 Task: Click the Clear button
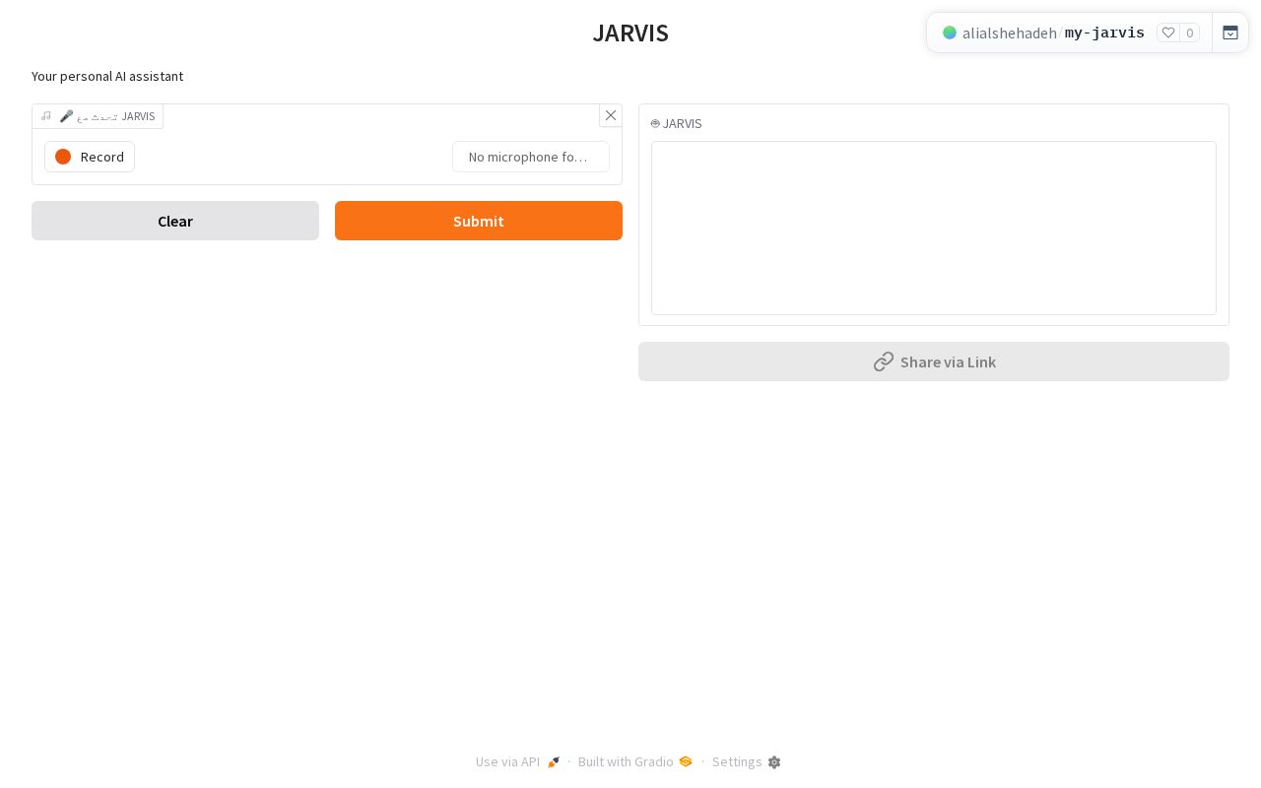click(x=175, y=221)
